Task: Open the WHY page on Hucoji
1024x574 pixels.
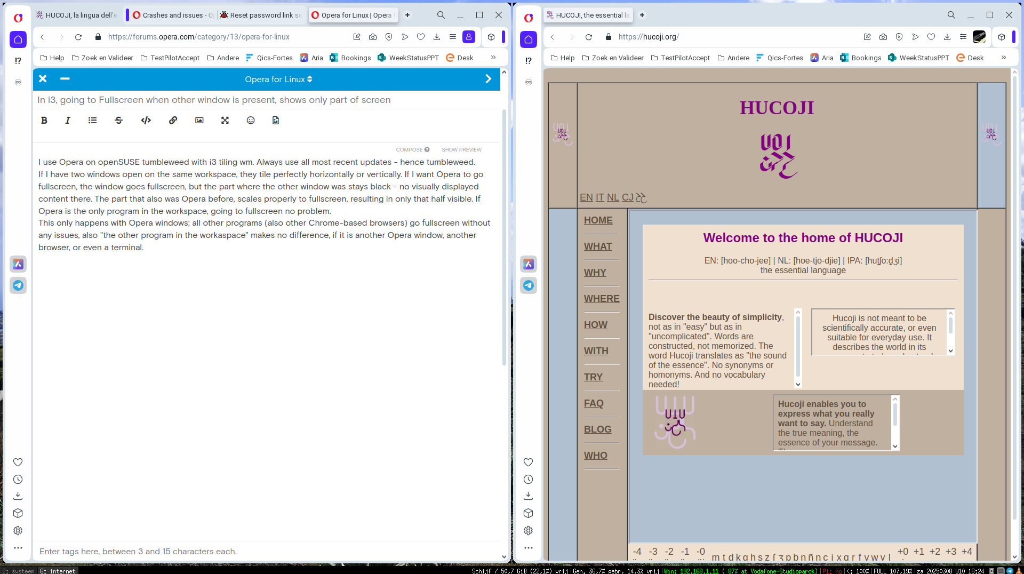Action: [595, 273]
